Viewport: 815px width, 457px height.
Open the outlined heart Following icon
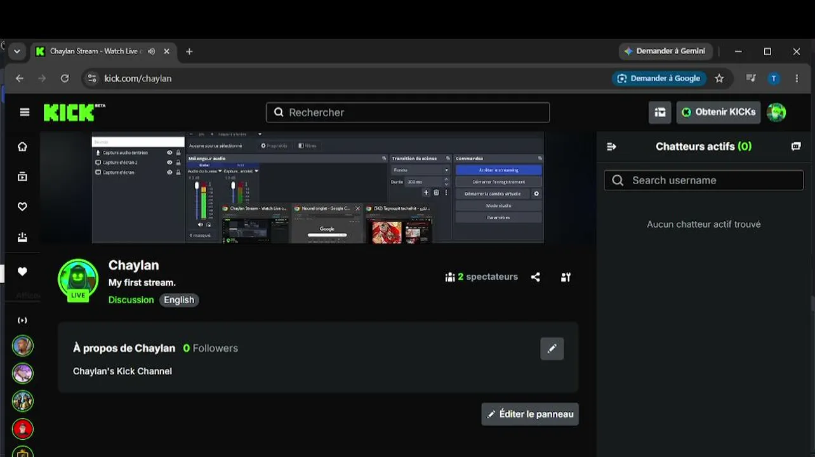click(x=22, y=206)
